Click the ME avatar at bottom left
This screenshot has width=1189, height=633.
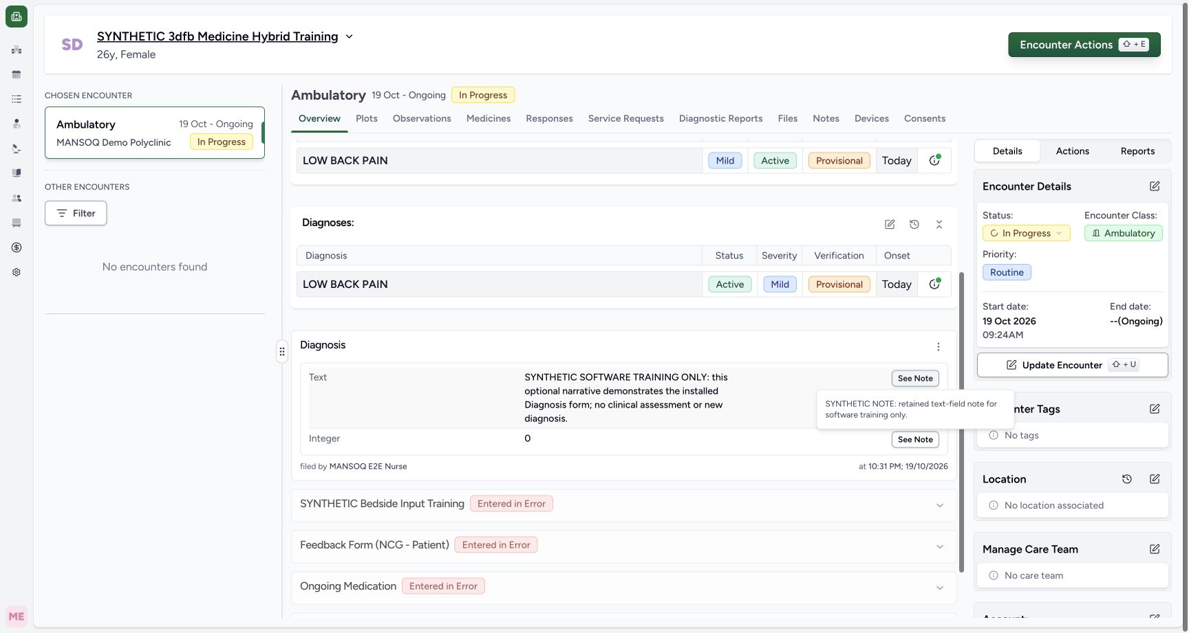[x=17, y=617]
